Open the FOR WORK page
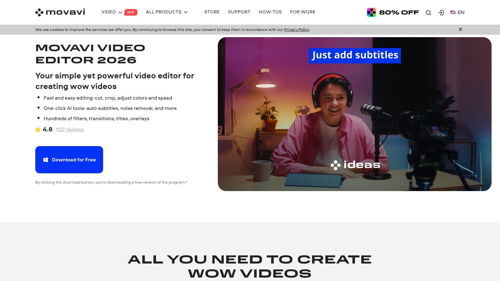This screenshot has width=500, height=281. 303,12
